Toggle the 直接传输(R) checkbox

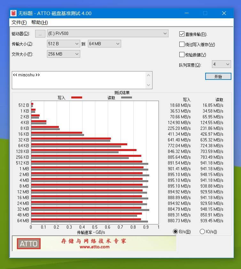(182, 34)
